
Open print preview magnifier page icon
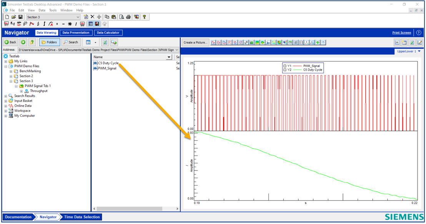[x=121, y=17]
